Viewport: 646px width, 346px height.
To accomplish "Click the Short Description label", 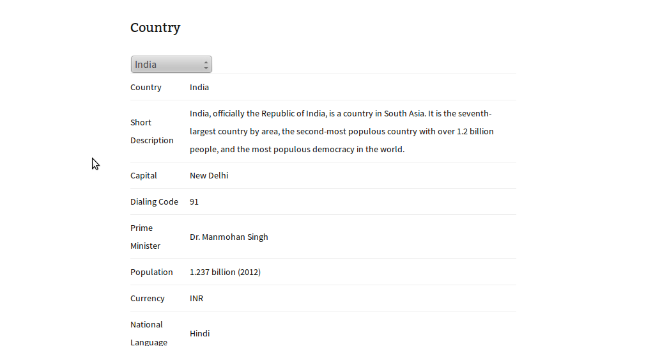I will [x=152, y=131].
